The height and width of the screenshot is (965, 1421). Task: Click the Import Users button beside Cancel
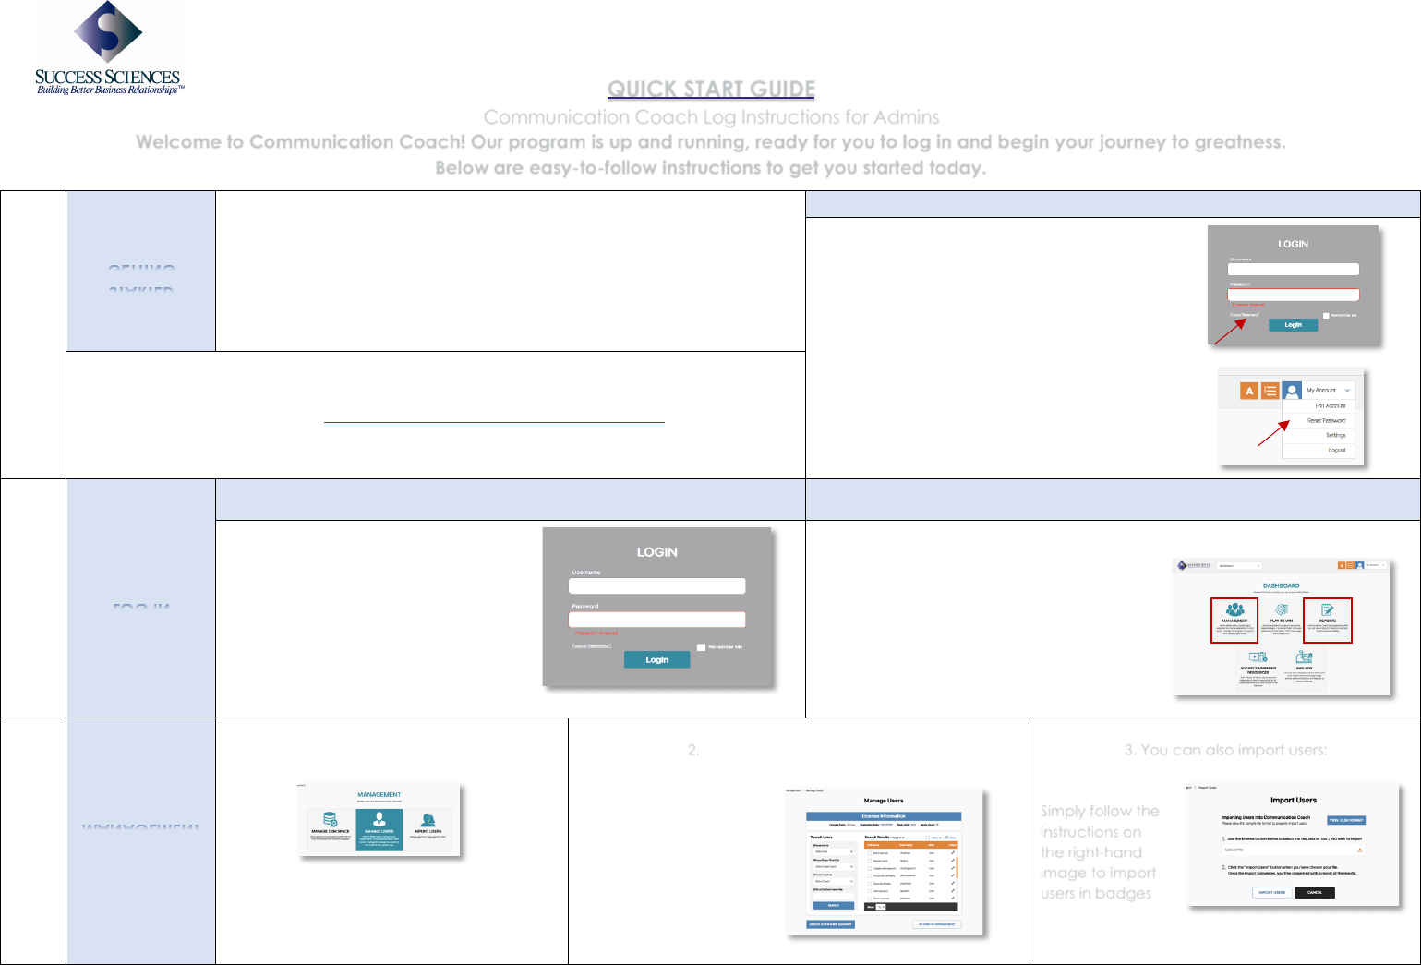click(1271, 892)
